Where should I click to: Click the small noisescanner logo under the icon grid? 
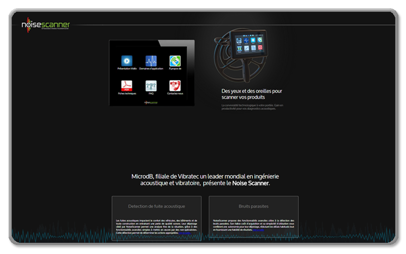[x=151, y=103]
